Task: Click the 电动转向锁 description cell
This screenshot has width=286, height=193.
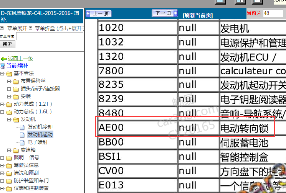Action: (253, 128)
